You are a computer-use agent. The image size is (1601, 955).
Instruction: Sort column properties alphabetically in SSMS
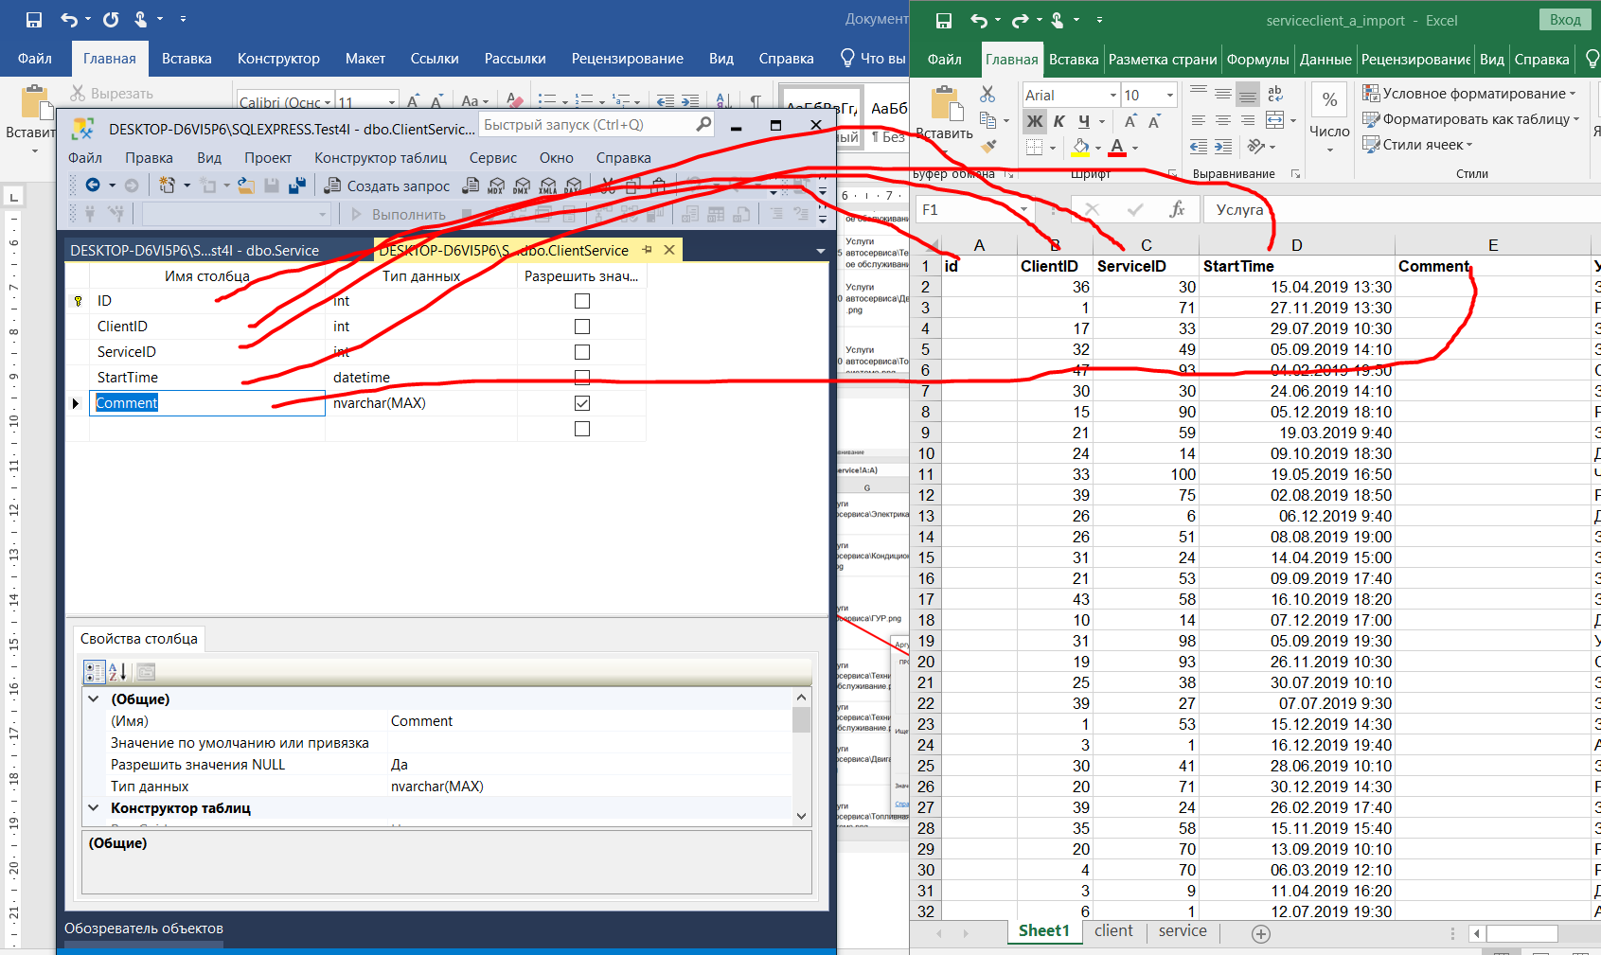117,672
